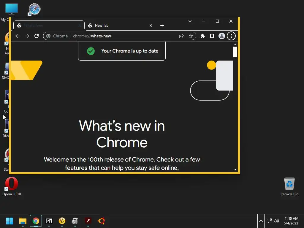Select the What's New tab
Screen dimensions: 304x228
pyautogui.click(x=49, y=26)
